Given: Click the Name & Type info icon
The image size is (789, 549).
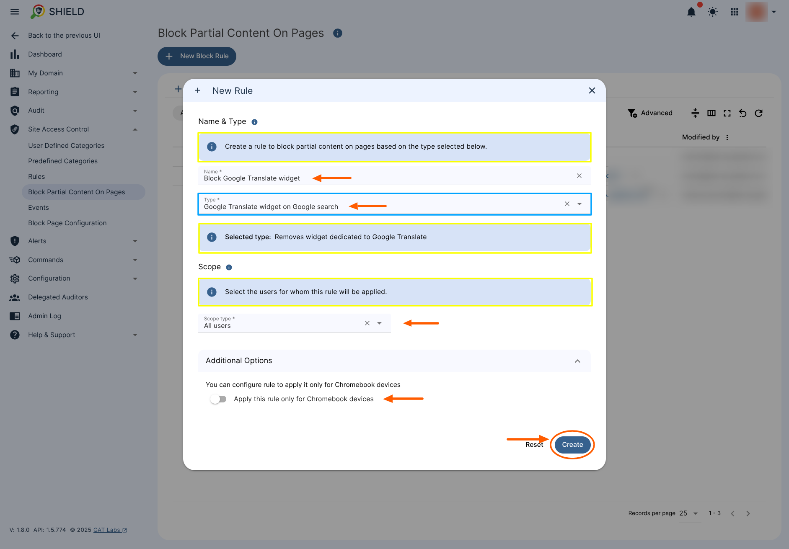Looking at the screenshot, I should (x=254, y=122).
